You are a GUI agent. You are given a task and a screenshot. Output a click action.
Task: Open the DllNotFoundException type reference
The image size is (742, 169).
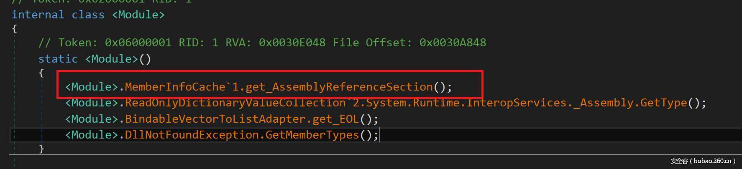(192, 135)
